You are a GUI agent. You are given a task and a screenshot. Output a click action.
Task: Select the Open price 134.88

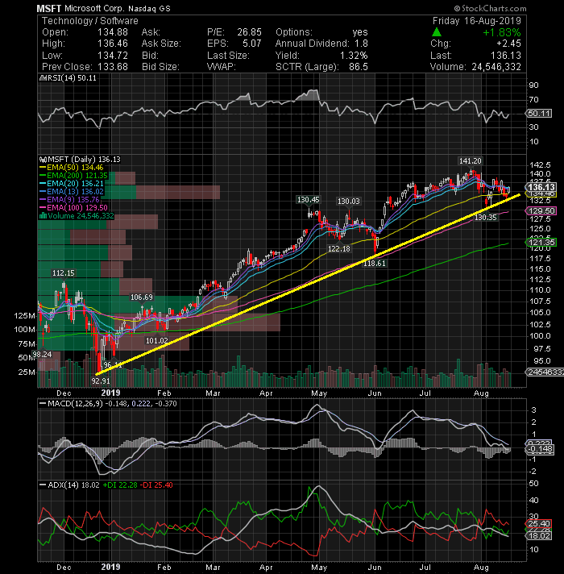[x=113, y=32]
